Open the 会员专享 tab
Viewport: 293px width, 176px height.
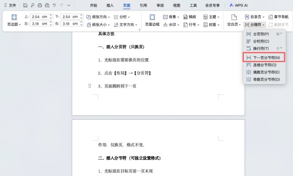212,5
